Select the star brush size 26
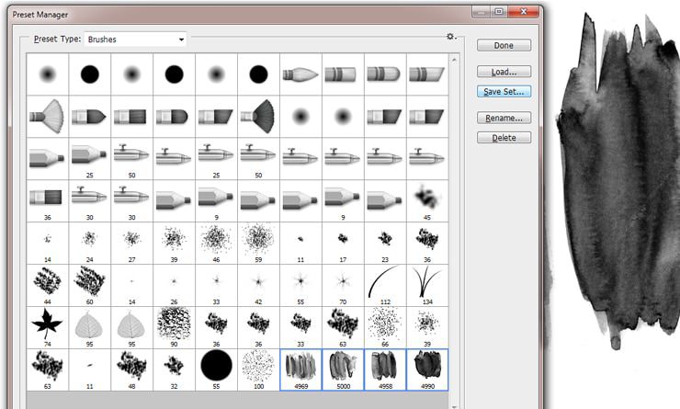 [174, 286]
